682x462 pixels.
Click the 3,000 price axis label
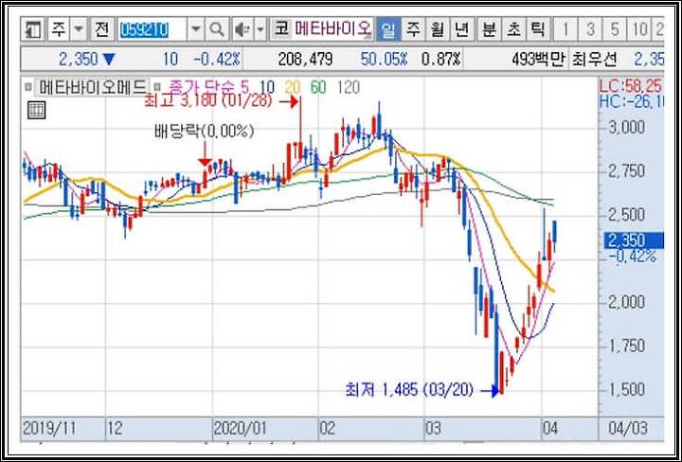[628, 128]
